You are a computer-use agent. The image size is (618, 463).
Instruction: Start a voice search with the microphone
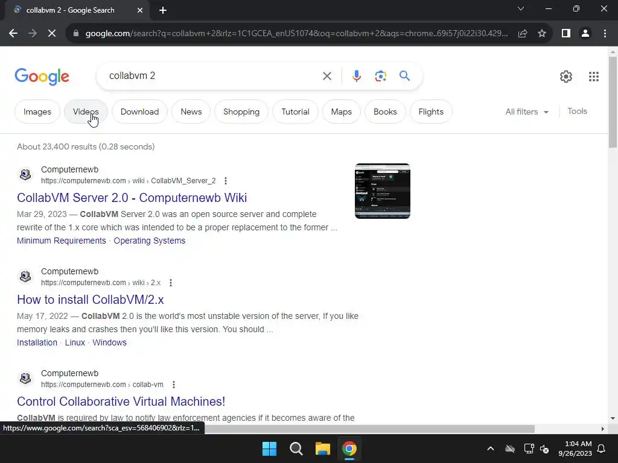tap(357, 76)
